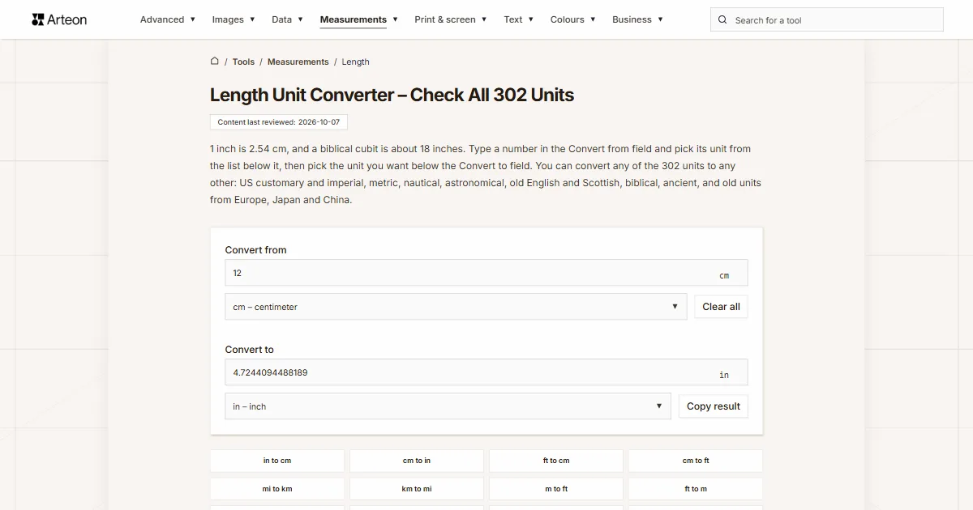Viewport: 973px width, 510px height.
Task: Follow the Measurements breadcrumb link
Action: click(298, 62)
